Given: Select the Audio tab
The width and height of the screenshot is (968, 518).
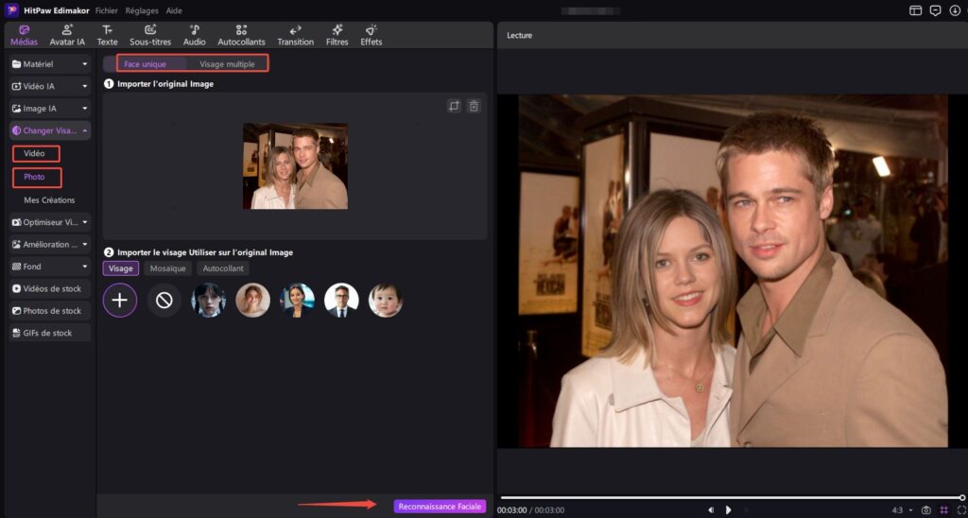Looking at the screenshot, I should pos(195,35).
